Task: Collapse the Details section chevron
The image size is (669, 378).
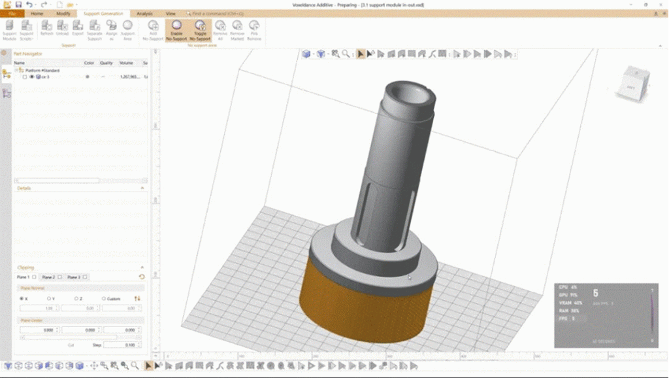Action: [x=142, y=188]
